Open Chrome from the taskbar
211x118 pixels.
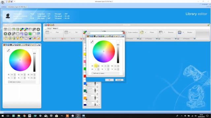coord(24,116)
